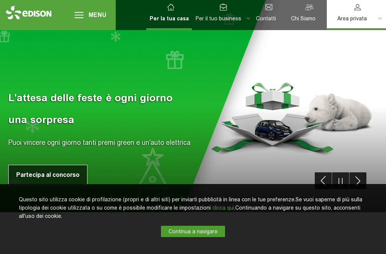Open the hamburger MENU icon

(x=79, y=15)
